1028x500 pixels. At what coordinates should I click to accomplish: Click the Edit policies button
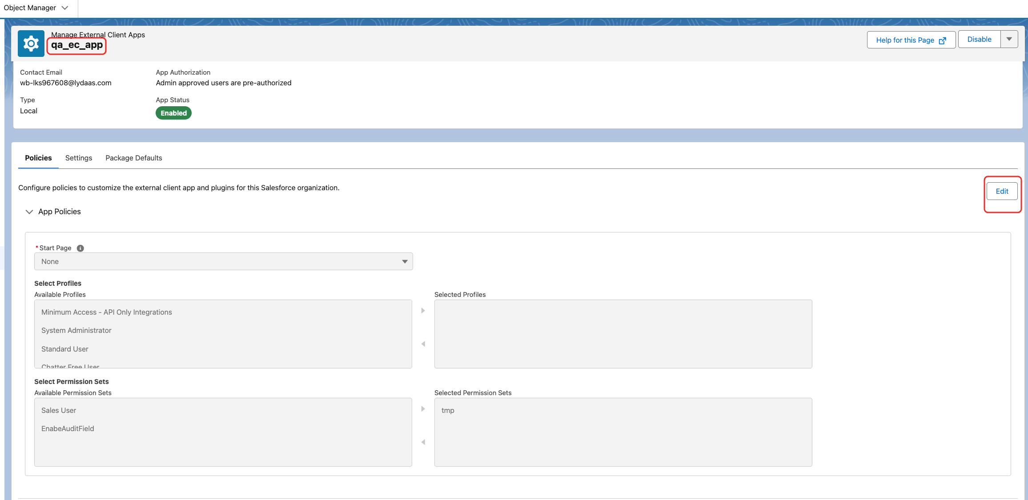pyautogui.click(x=1001, y=192)
